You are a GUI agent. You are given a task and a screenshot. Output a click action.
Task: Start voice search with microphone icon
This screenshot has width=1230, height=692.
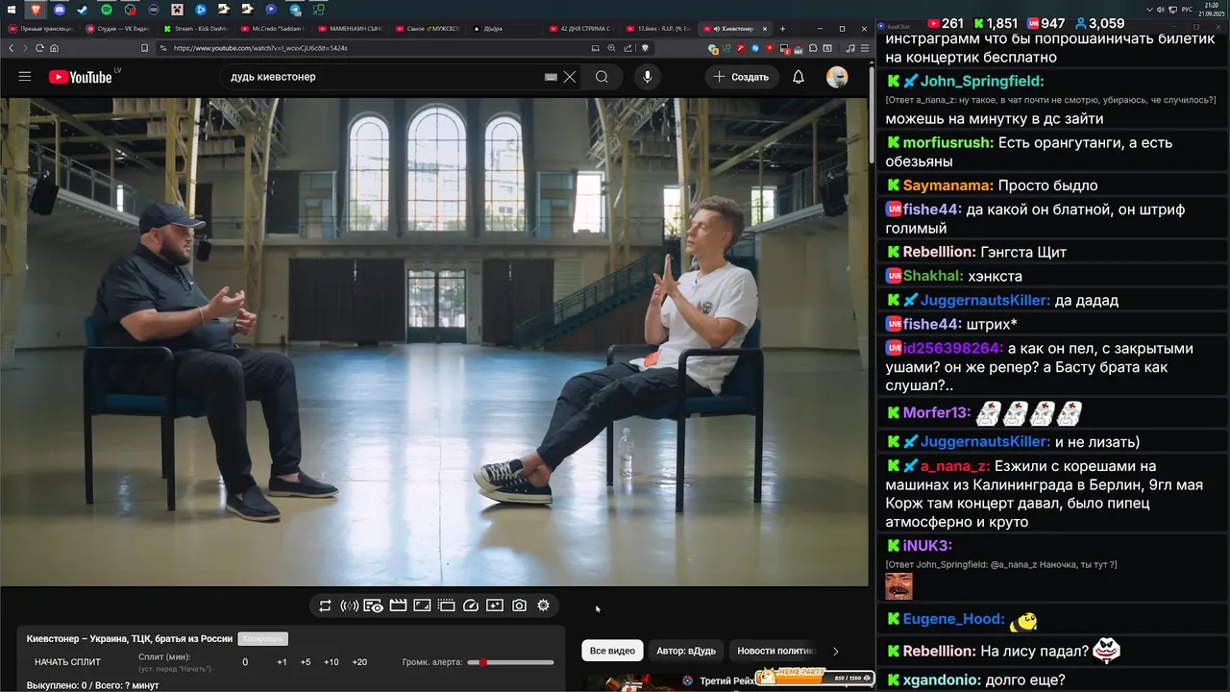click(648, 77)
